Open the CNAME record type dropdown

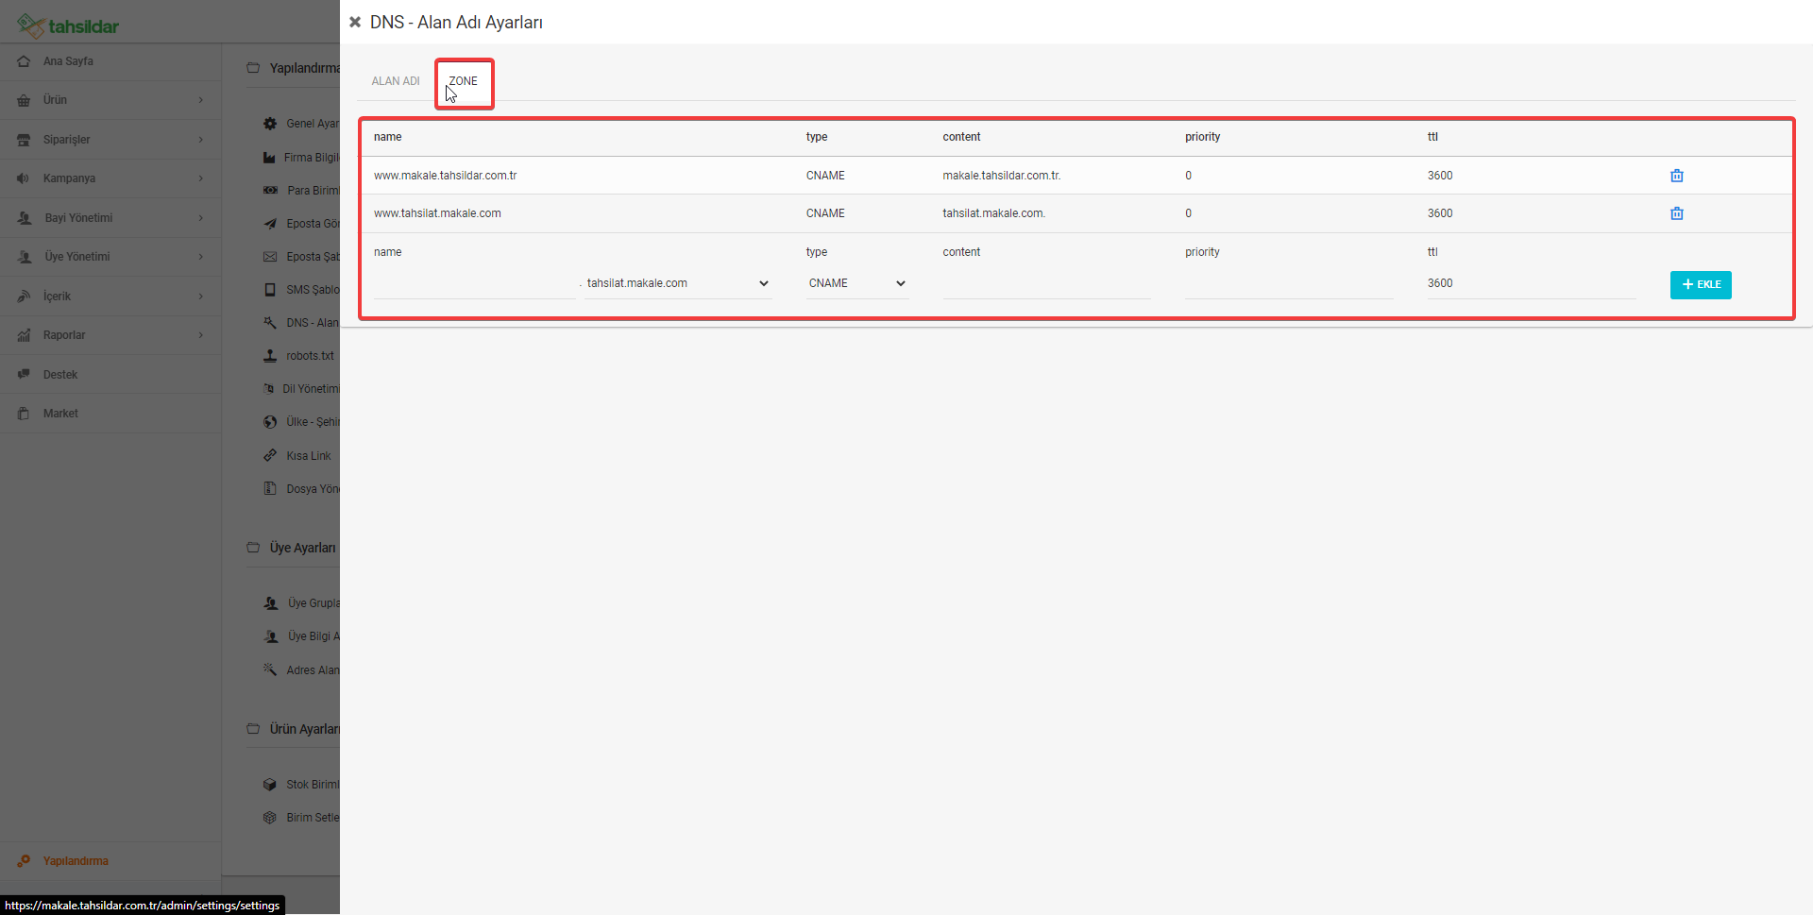click(x=857, y=283)
